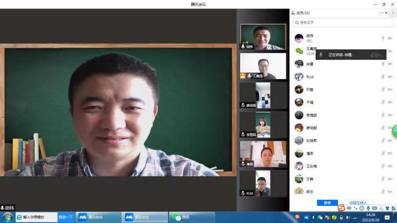The height and width of the screenshot is (223, 397).
Task: Click WeChat icon in system tray
Action: (x=320, y=218)
